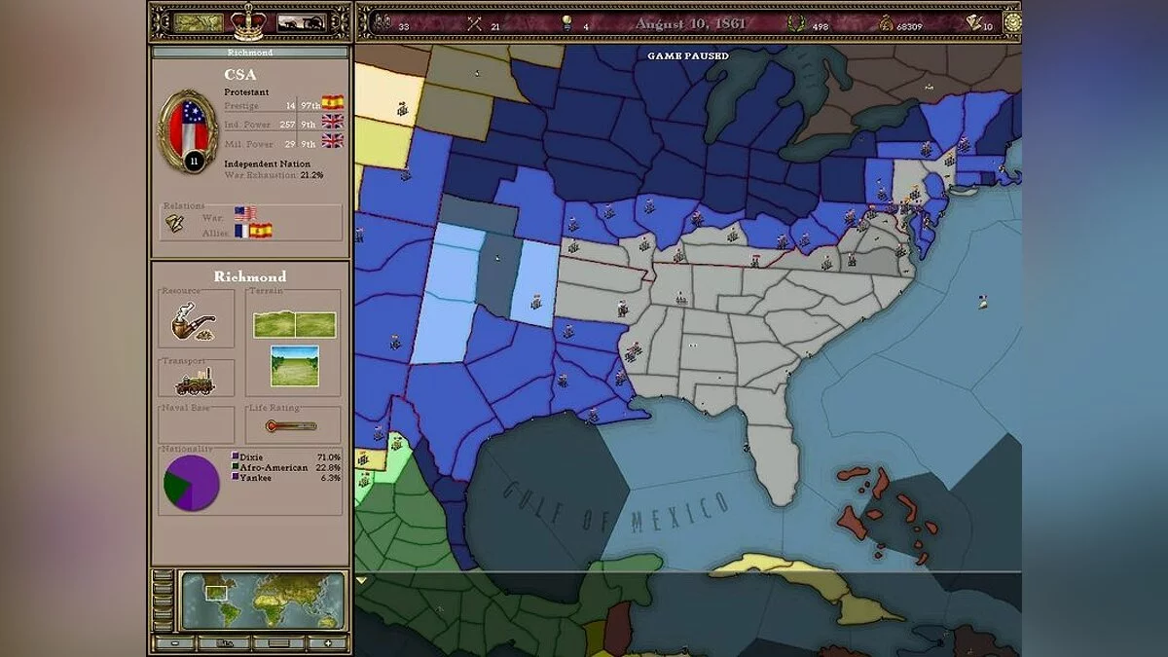This screenshot has width=1168, height=657.
Task: Click the USA flag in the War row
Action: pos(245,214)
